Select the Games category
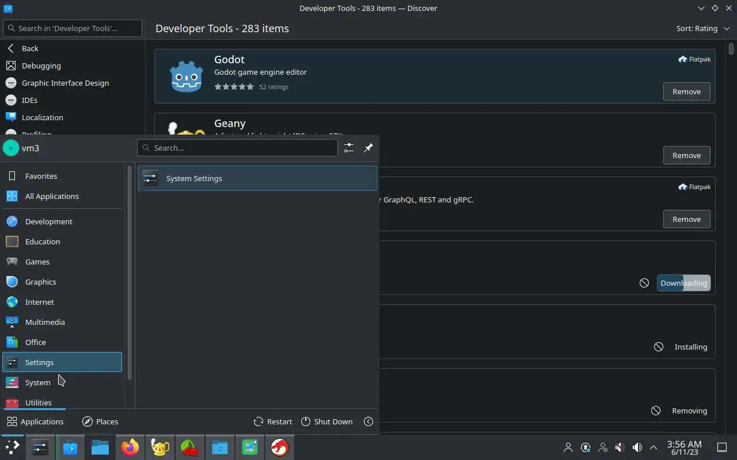 62,262
